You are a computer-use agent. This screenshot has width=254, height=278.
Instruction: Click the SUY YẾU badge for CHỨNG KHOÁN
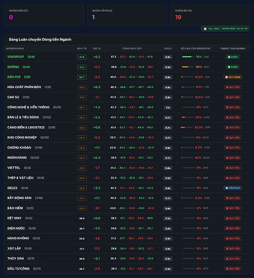(x=233, y=148)
